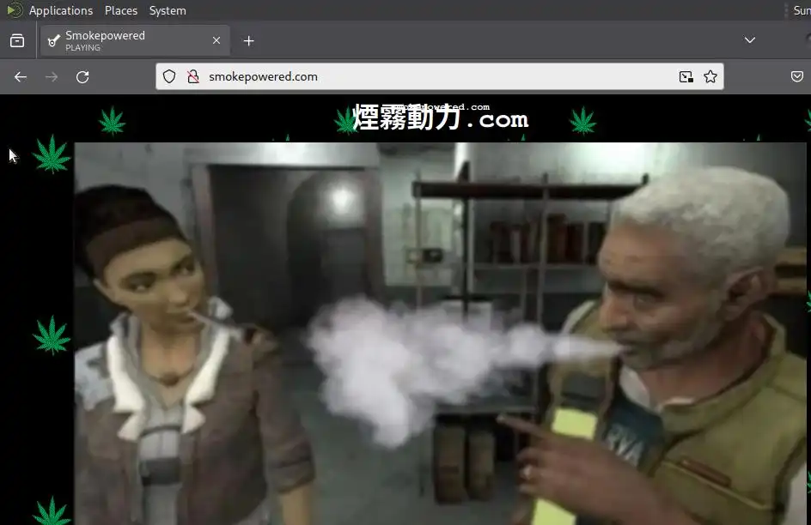Viewport: 811px width, 525px height.
Task: Select the Smokepowered tab
Action: 136,41
